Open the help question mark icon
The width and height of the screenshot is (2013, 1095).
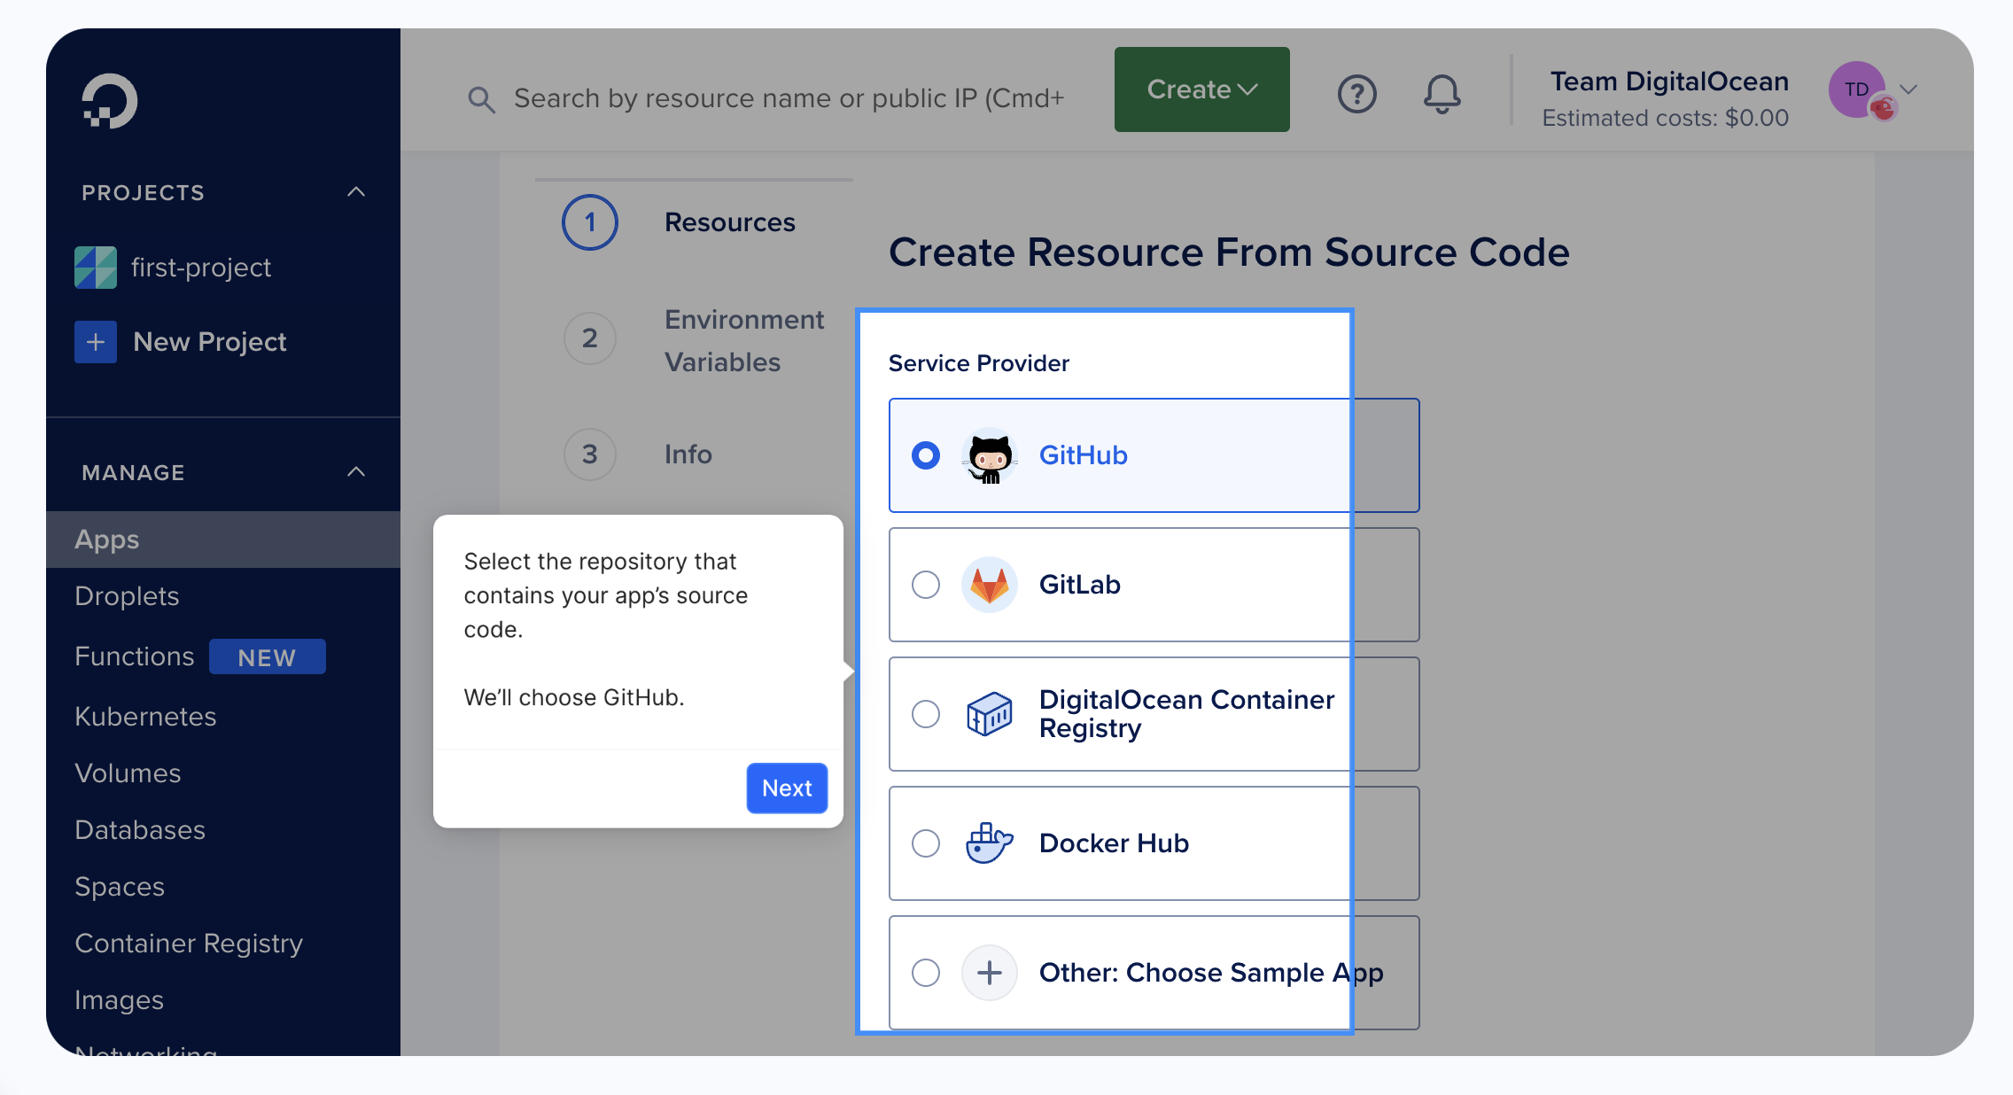(1356, 94)
